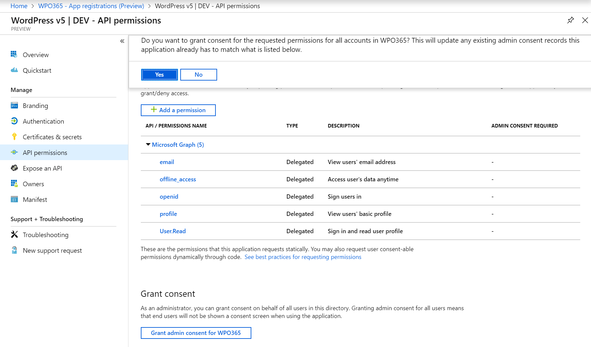Decline consent by clicking No
The image size is (591, 347).
199,75
